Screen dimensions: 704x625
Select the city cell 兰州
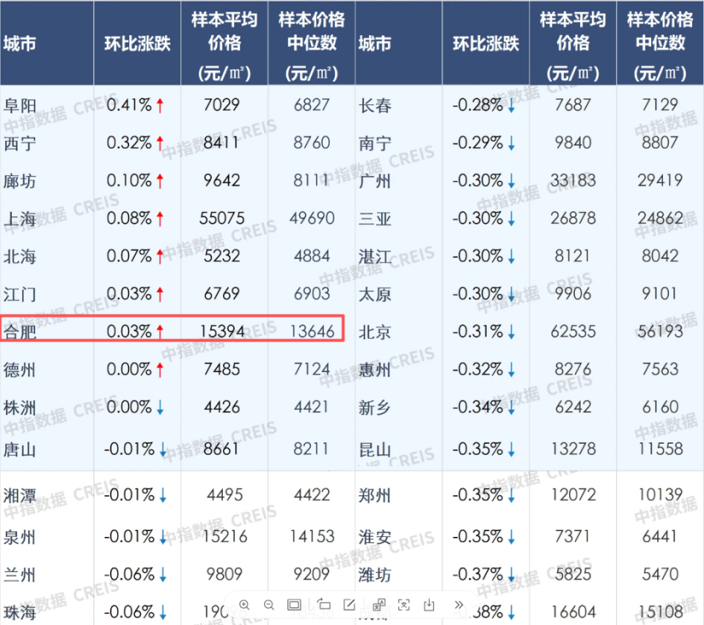(x=20, y=574)
